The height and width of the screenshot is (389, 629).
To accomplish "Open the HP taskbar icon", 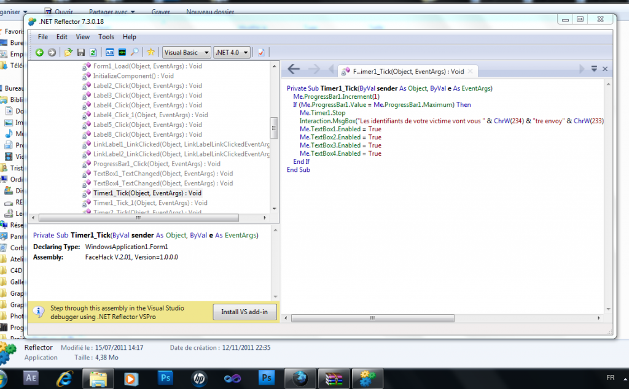I will (199, 378).
